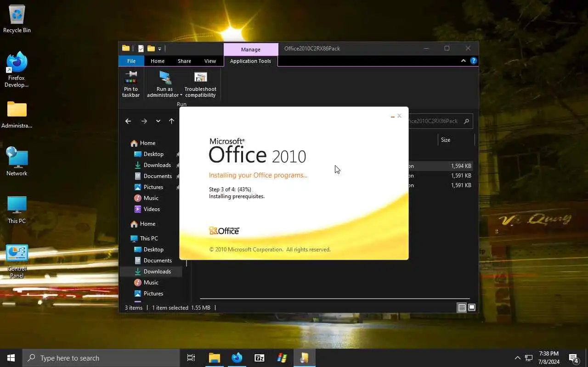Open the taskbar clock showing 7:38 PM
The height and width of the screenshot is (367, 588).
pyautogui.click(x=548, y=358)
